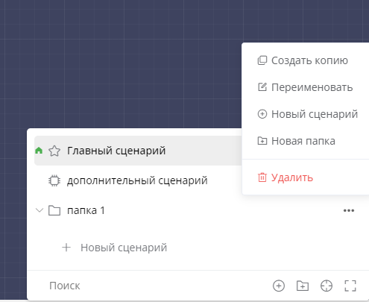The image size is (369, 302).
Task: Click the circled plus add-scenario icon in bottom bar
Action: click(x=279, y=286)
